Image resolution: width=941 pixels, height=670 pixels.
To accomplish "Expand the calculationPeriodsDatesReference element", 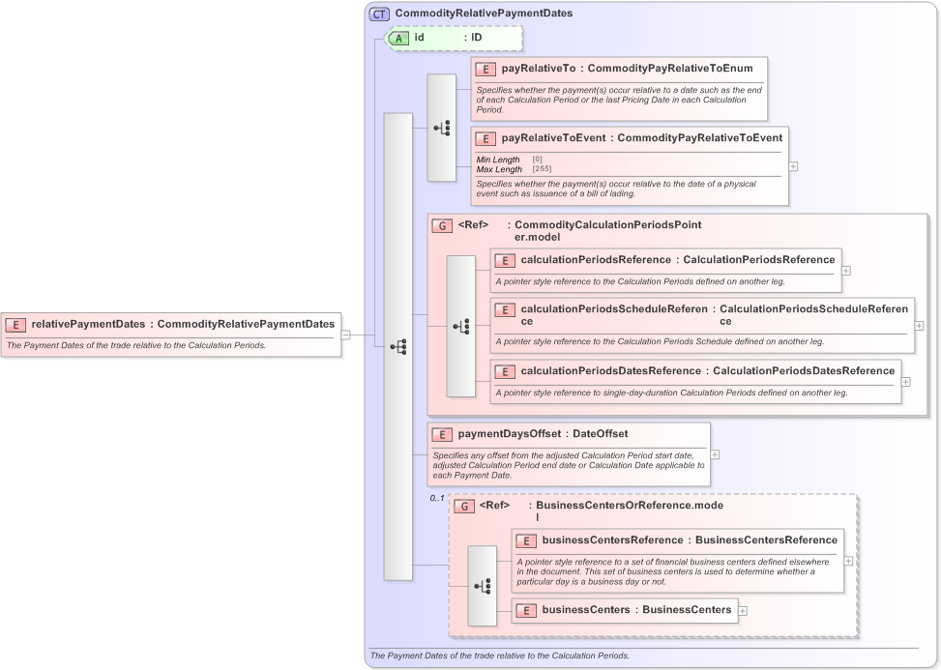I will click(906, 382).
